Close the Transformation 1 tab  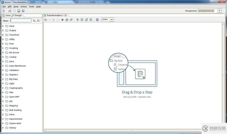click(x=66, y=16)
